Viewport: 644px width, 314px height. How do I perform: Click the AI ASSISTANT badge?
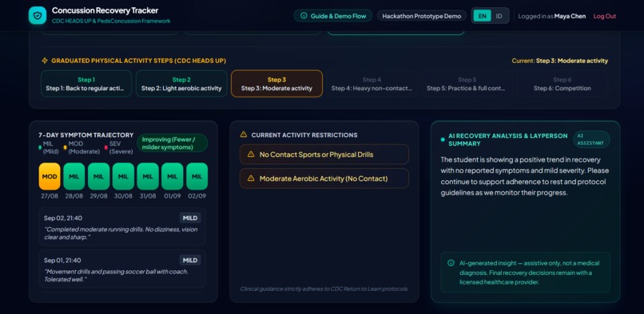591,139
